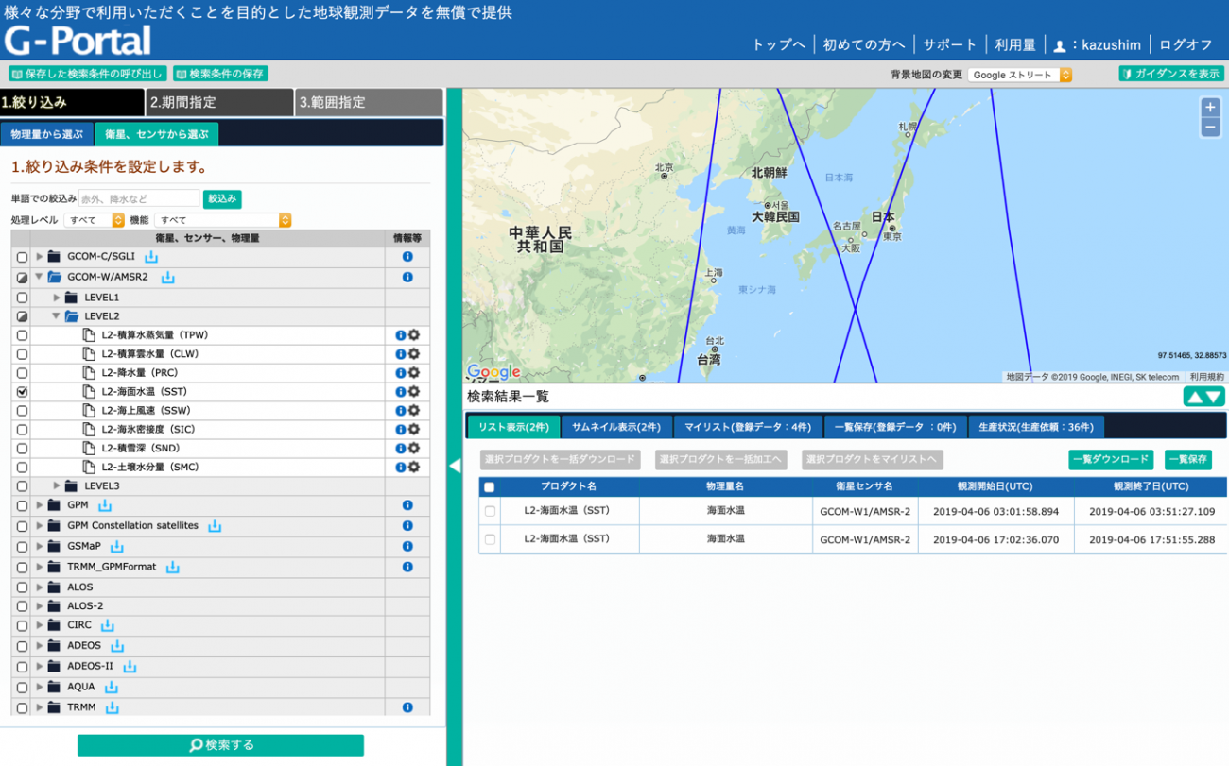This screenshot has width=1229, height=766.
Task: Open gear settings for L2-積雪深 (SND)
Action: pos(414,449)
